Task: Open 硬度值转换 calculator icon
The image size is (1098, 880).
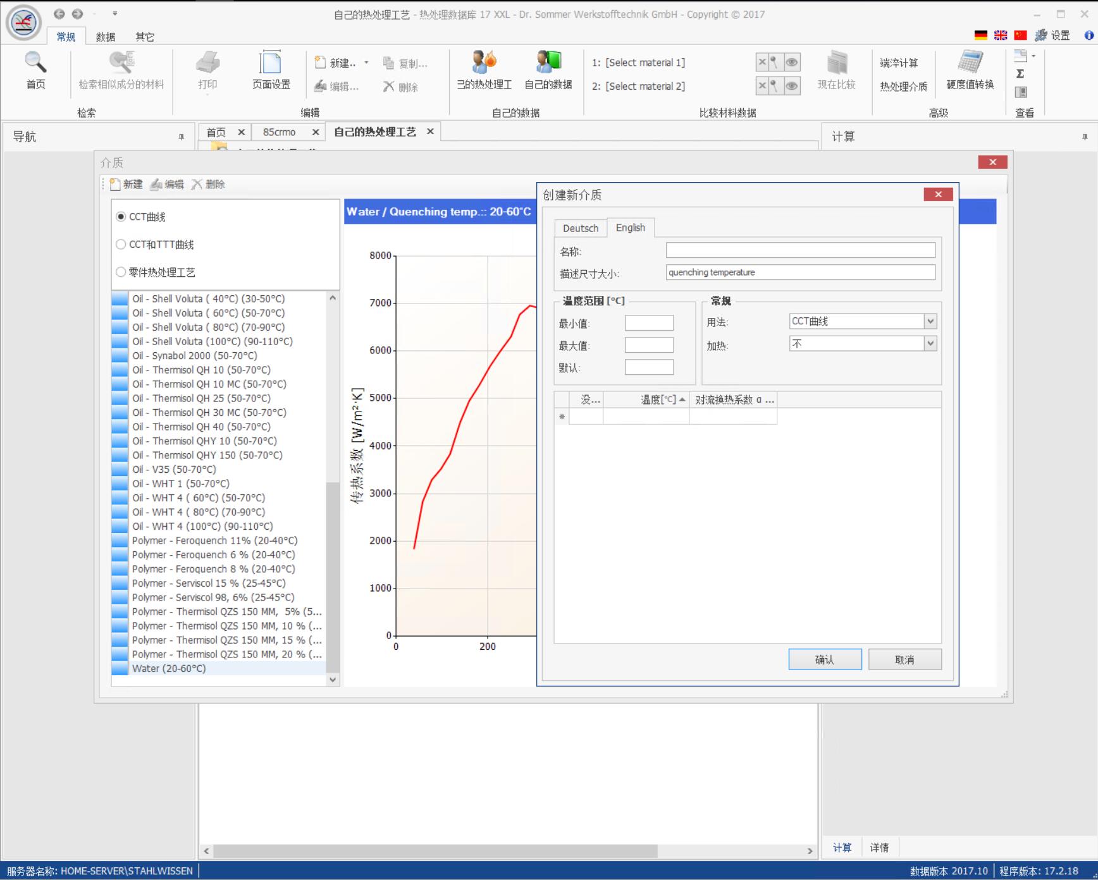Action: pyautogui.click(x=970, y=62)
